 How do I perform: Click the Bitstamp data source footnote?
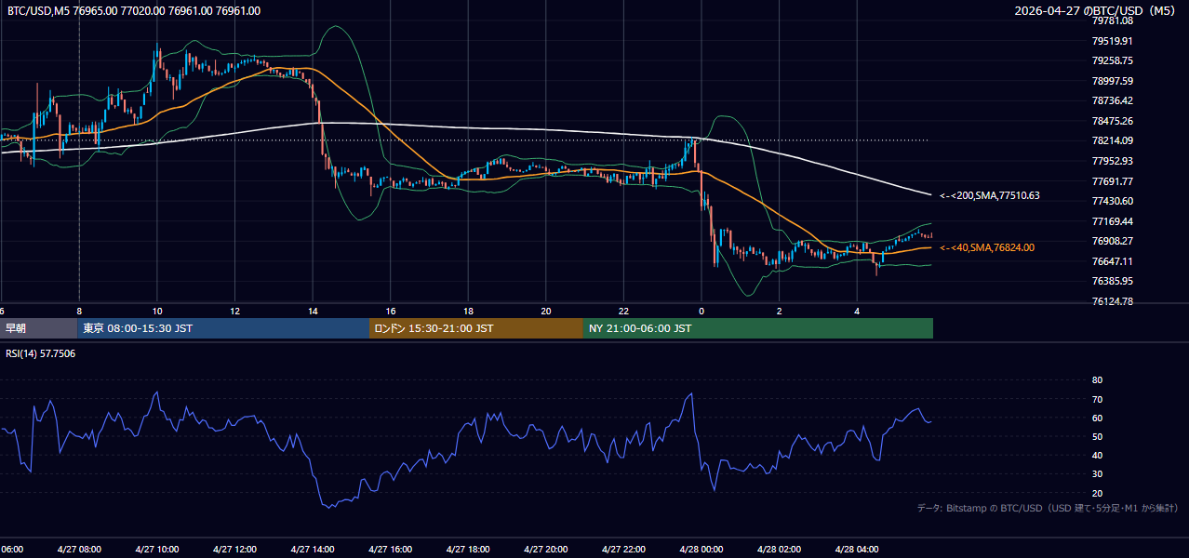pos(1048,508)
